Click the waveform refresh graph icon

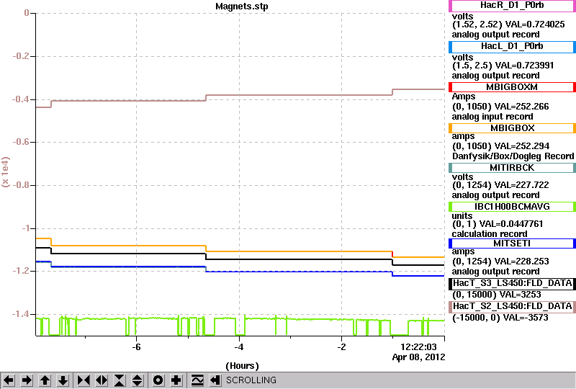tap(197, 380)
